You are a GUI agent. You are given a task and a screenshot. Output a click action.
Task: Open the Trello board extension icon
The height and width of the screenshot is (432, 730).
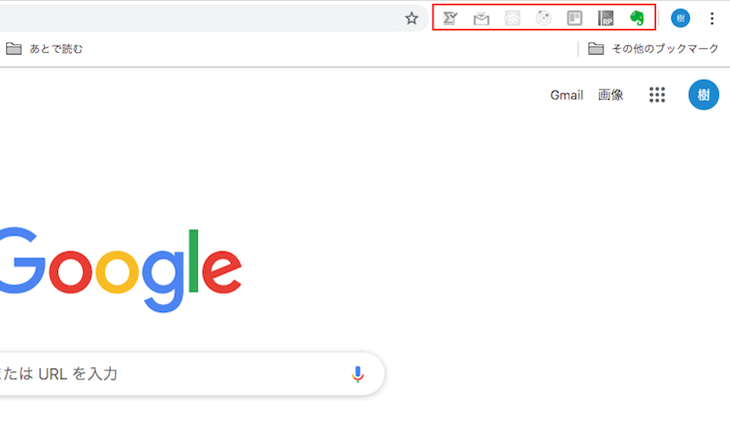pos(574,18)
